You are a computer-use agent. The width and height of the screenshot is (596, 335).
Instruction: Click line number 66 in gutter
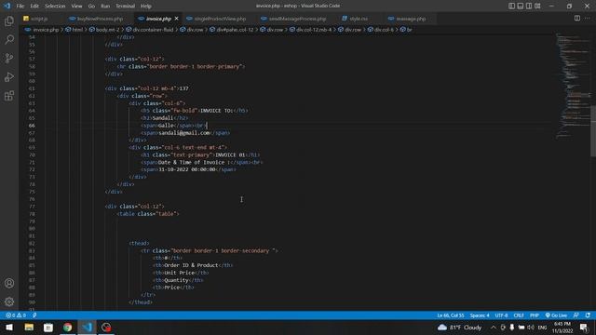(x=32, y=126)
